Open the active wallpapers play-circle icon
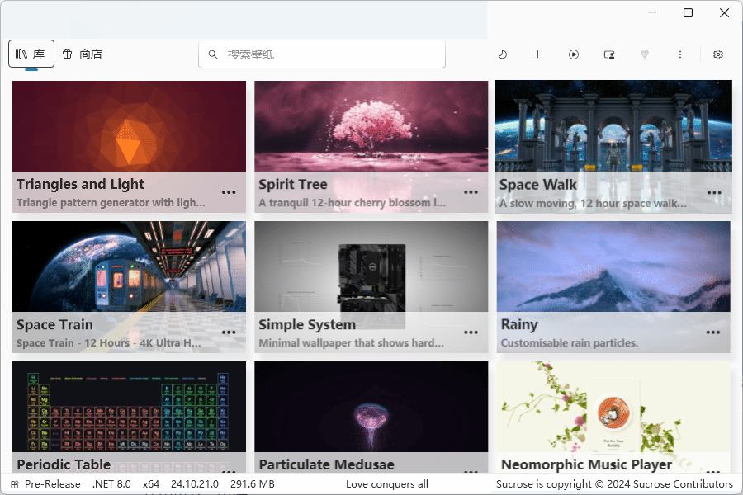This screenshot has width=743, height=495. pyautogui.click(x=574, y=54)
